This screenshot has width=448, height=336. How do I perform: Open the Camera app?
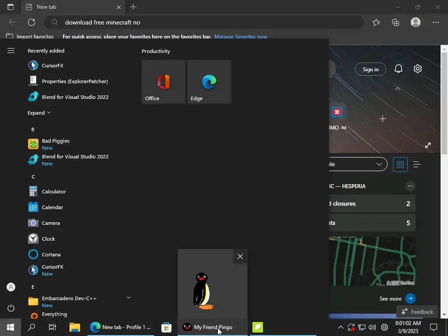point(44,223)
